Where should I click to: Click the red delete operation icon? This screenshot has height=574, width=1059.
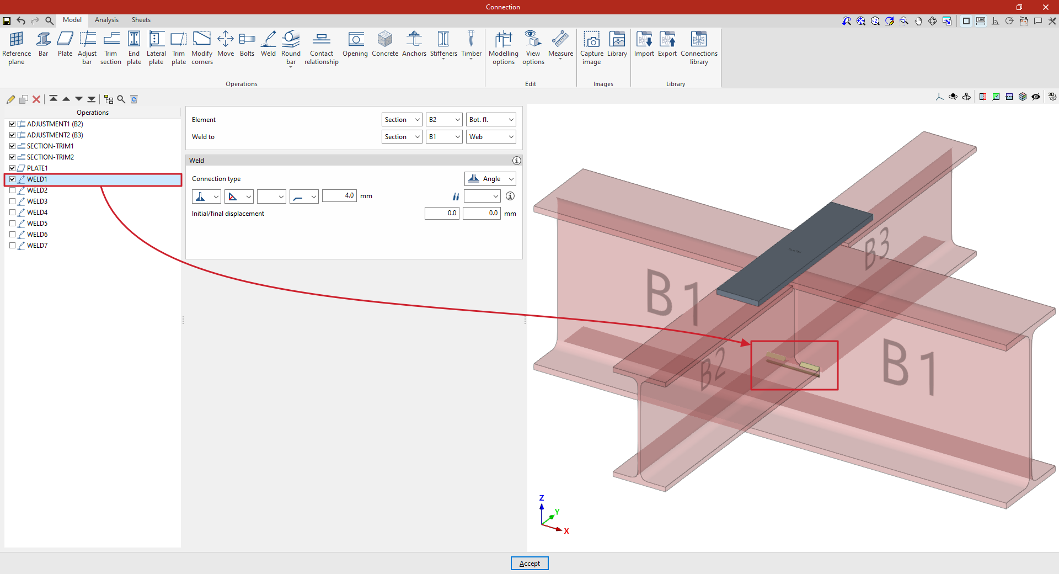click(x=36, y=99)
